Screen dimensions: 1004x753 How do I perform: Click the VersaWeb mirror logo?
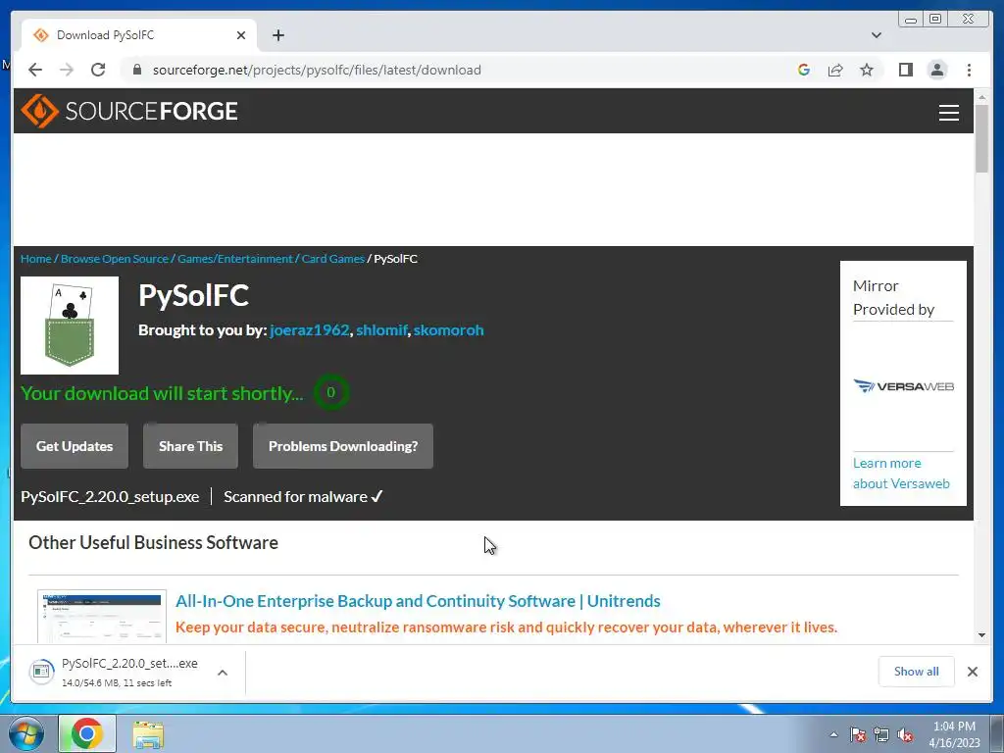pyautogui.click(x=903, y=386)
